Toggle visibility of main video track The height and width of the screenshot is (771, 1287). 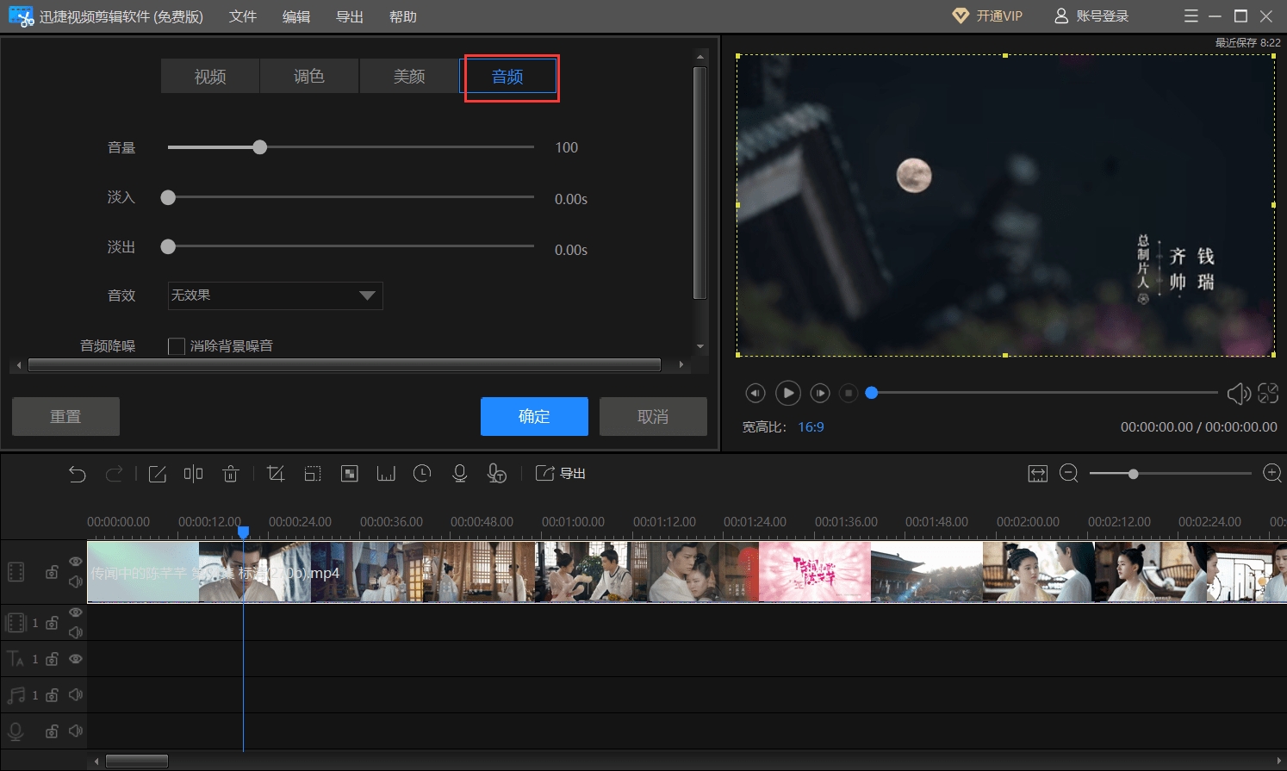pyautogui.click(x=76, y=562)
